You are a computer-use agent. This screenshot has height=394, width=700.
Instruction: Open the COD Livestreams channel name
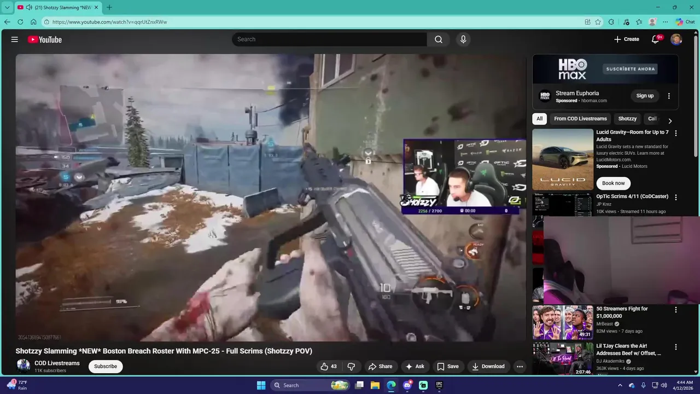click(57, 363)
